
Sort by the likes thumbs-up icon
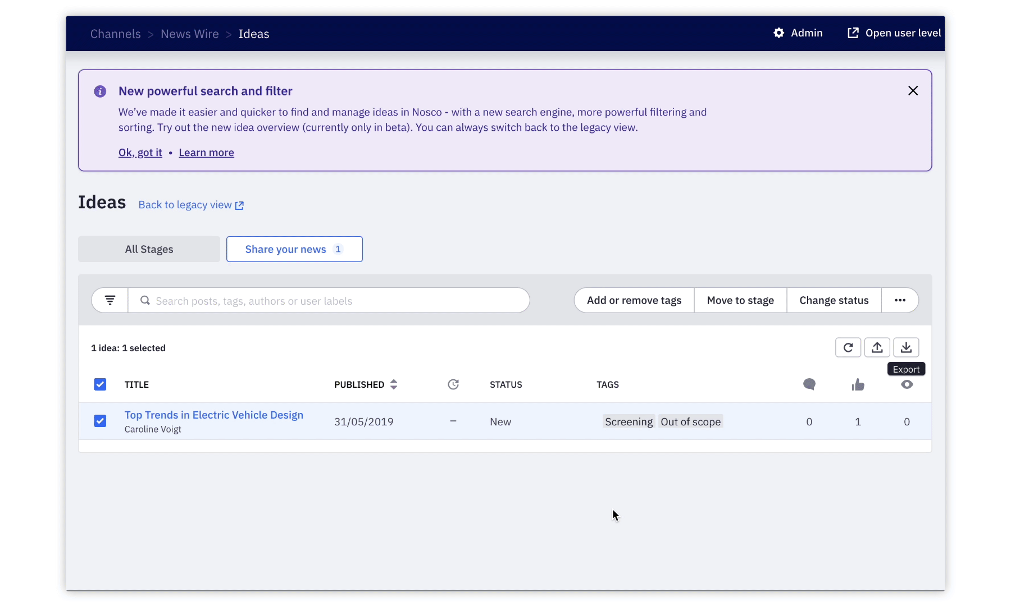point(858,384)
